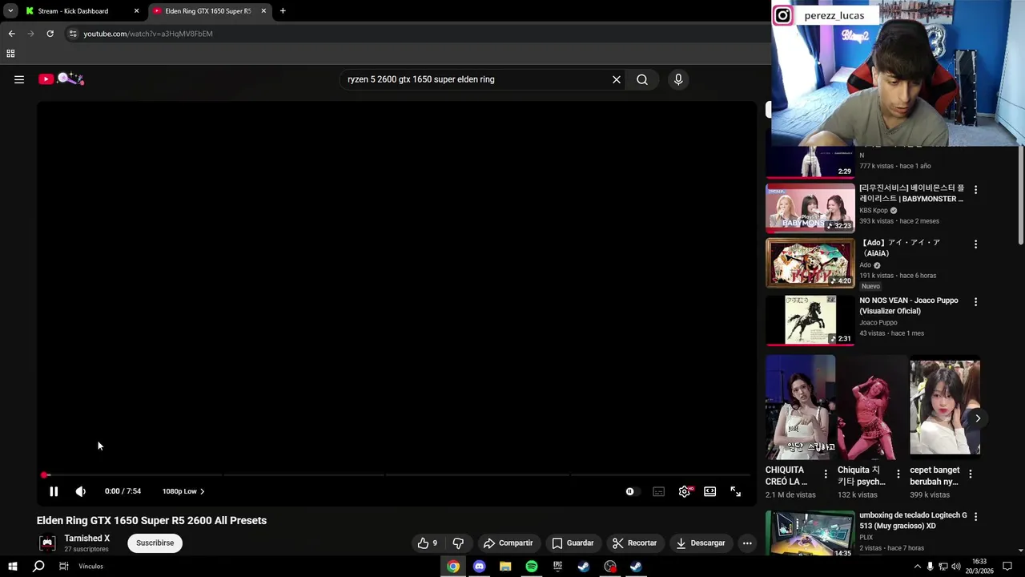Enter fullscreen mode in the player
This screenshot has width=1025, height=577.
point(736,491)
